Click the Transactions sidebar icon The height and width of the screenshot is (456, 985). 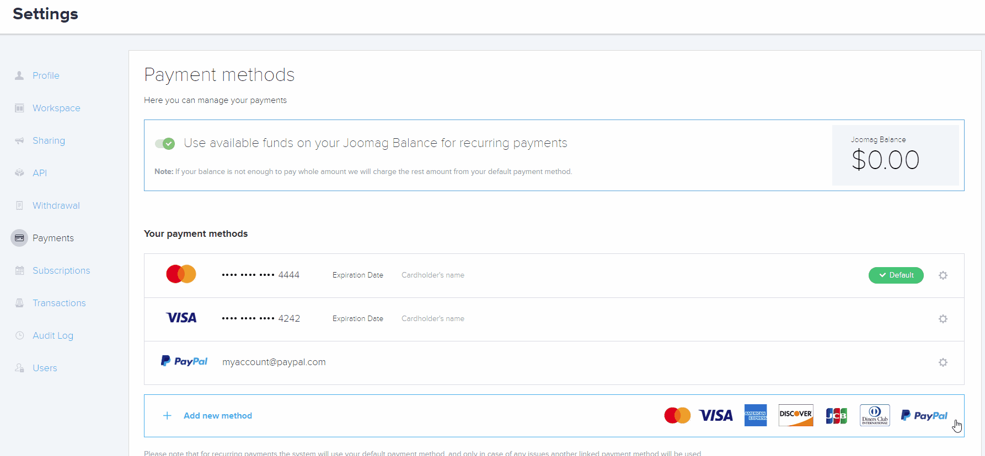[x=19, y=303]
